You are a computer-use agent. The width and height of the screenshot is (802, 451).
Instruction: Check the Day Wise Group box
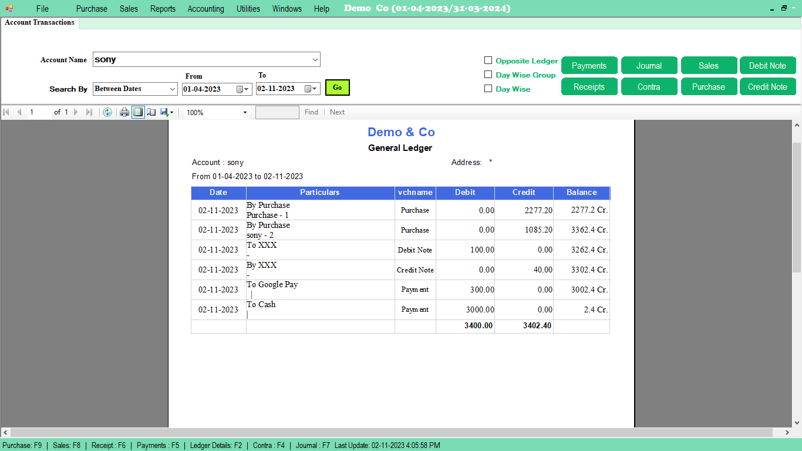(x=488, y=75)
